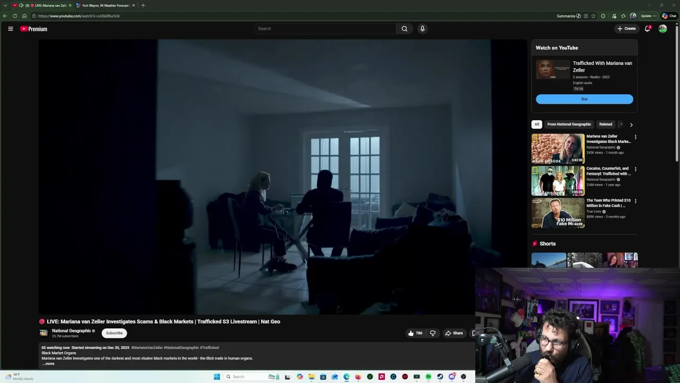The height and width of the screenshot is (383, 680).
Task: Click the search magnifier button
Action: [404, 29]
